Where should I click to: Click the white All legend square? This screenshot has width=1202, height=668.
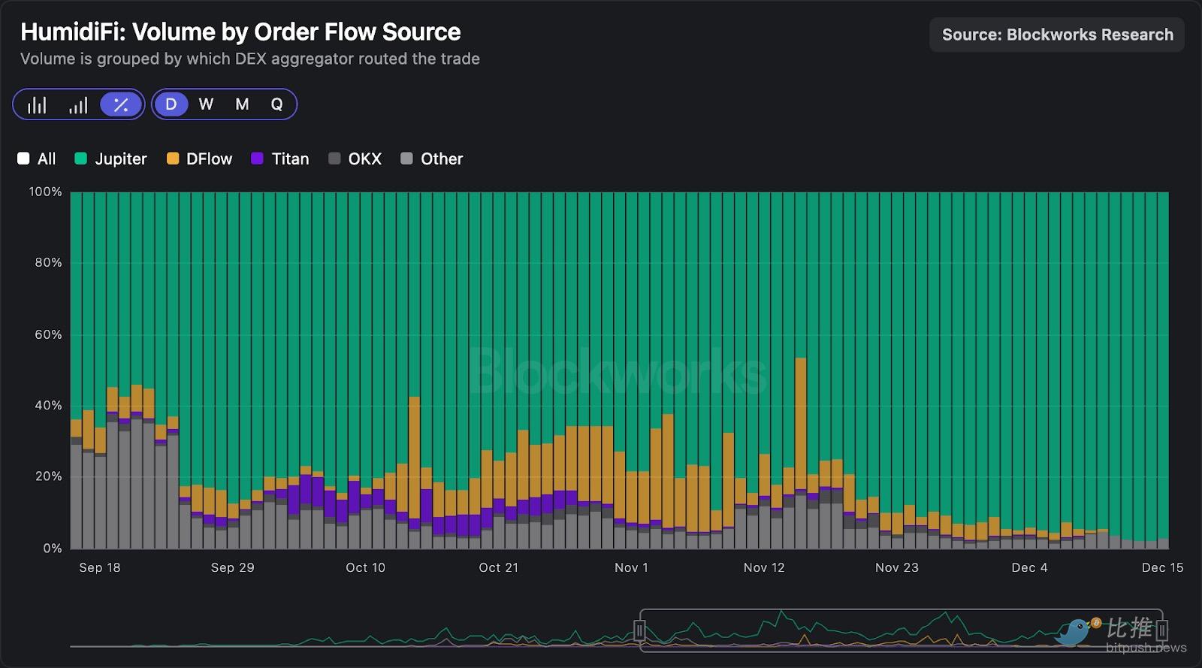[23, 159]
